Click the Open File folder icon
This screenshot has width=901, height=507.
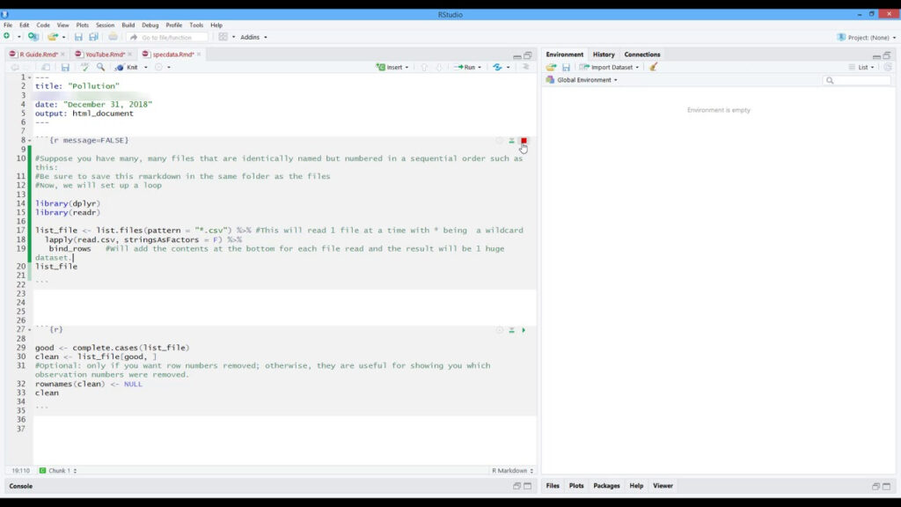[52, 37]
